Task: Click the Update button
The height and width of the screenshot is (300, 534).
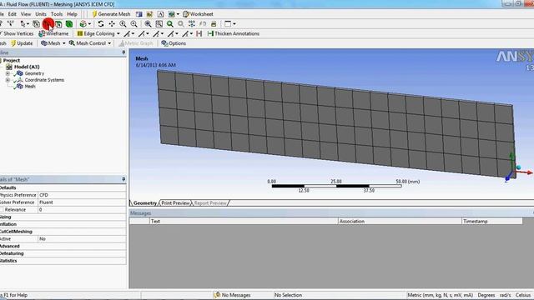Action: (22, 43)
